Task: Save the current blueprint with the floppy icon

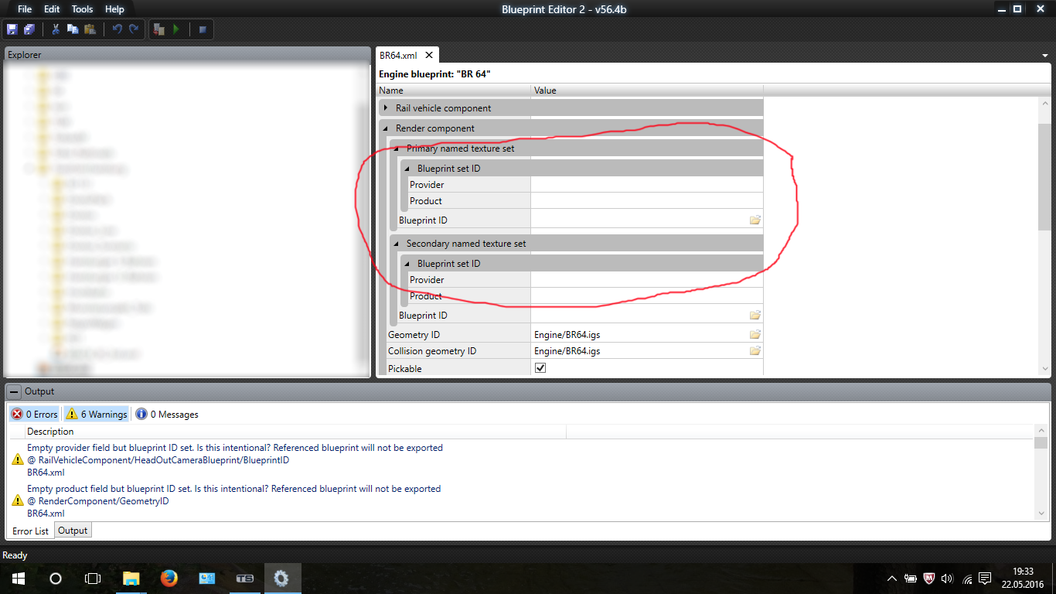Action: pyautogui.click(x=12, y=29)
